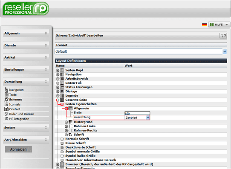Expand the Symbol normale Größe node
The image size is (231, 169).
62,152
